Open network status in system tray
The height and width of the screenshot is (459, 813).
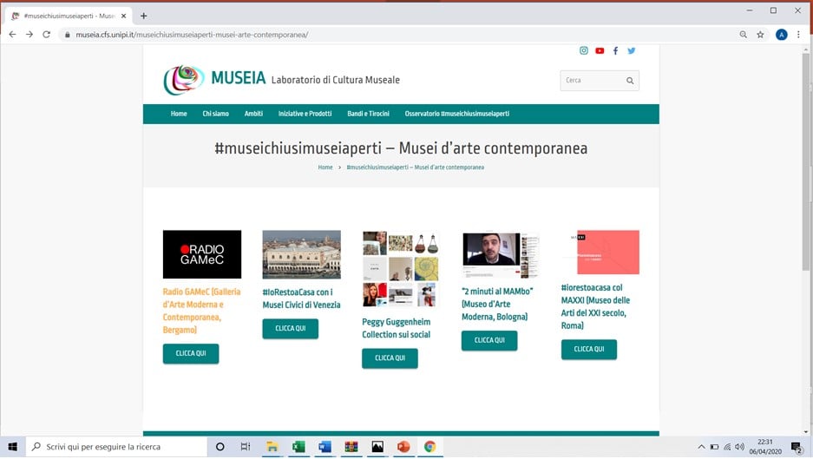(727, 447)
